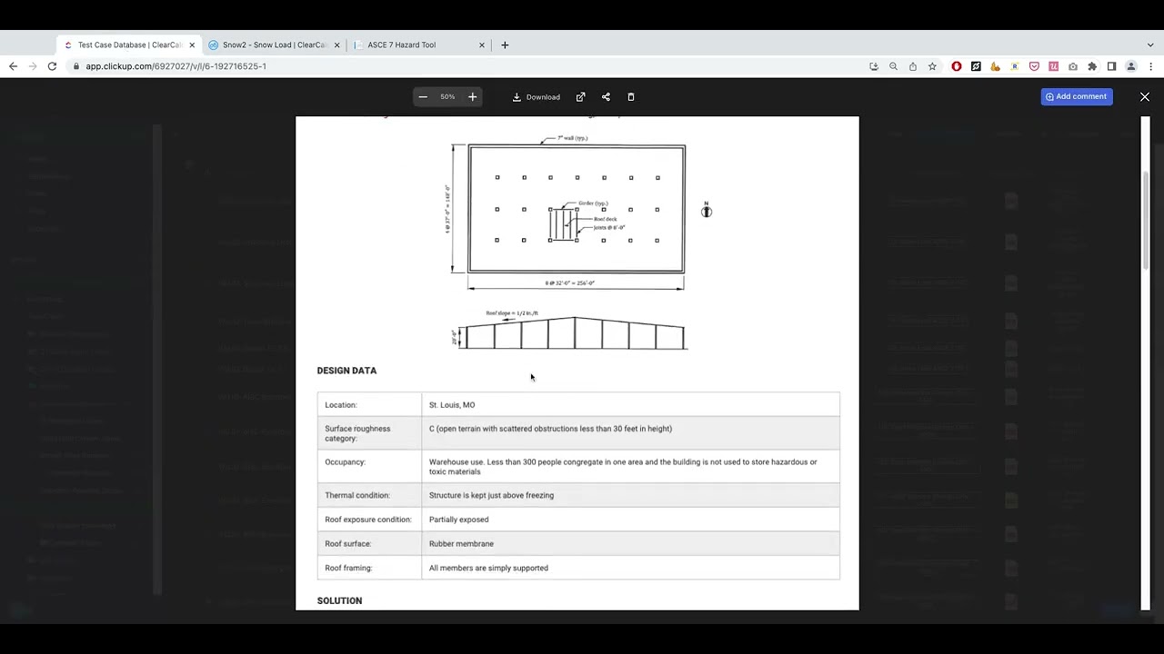Bookmark this page with star icon

932,66
